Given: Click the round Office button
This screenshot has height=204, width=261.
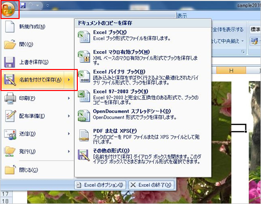Looking at the screenshot, I should tap(8, 9).
